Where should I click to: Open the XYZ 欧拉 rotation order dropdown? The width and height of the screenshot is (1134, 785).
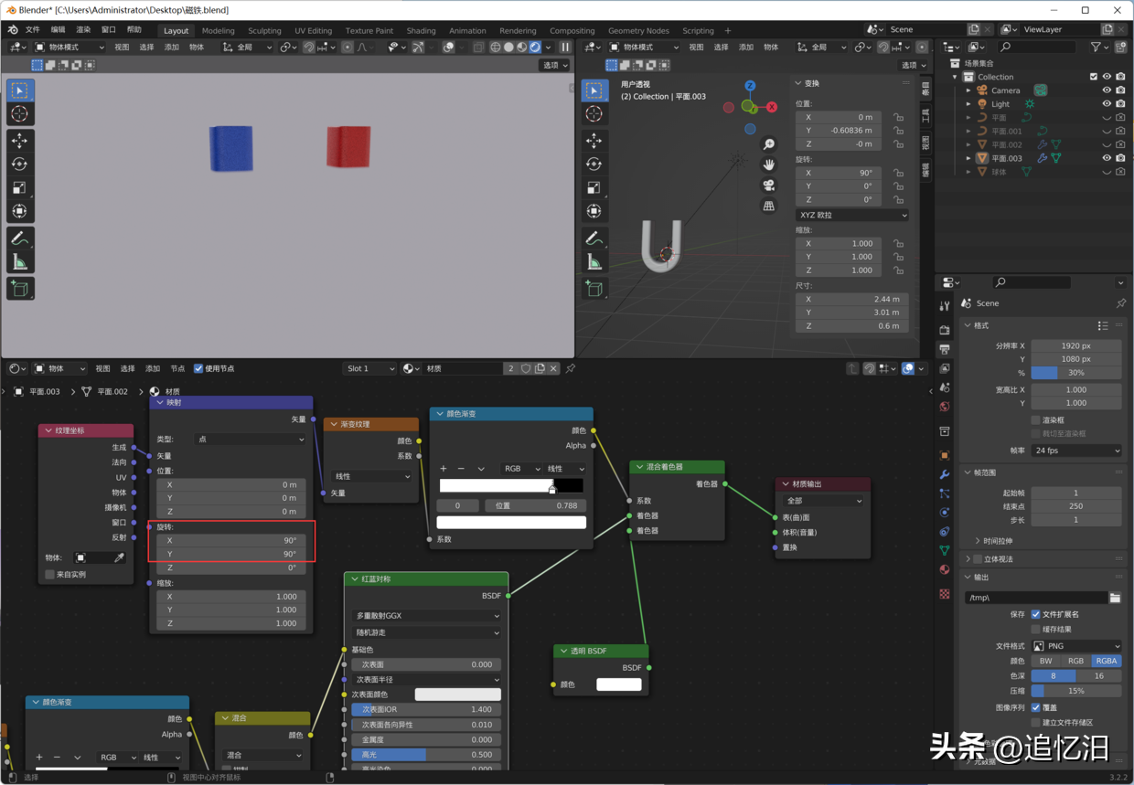851,214
